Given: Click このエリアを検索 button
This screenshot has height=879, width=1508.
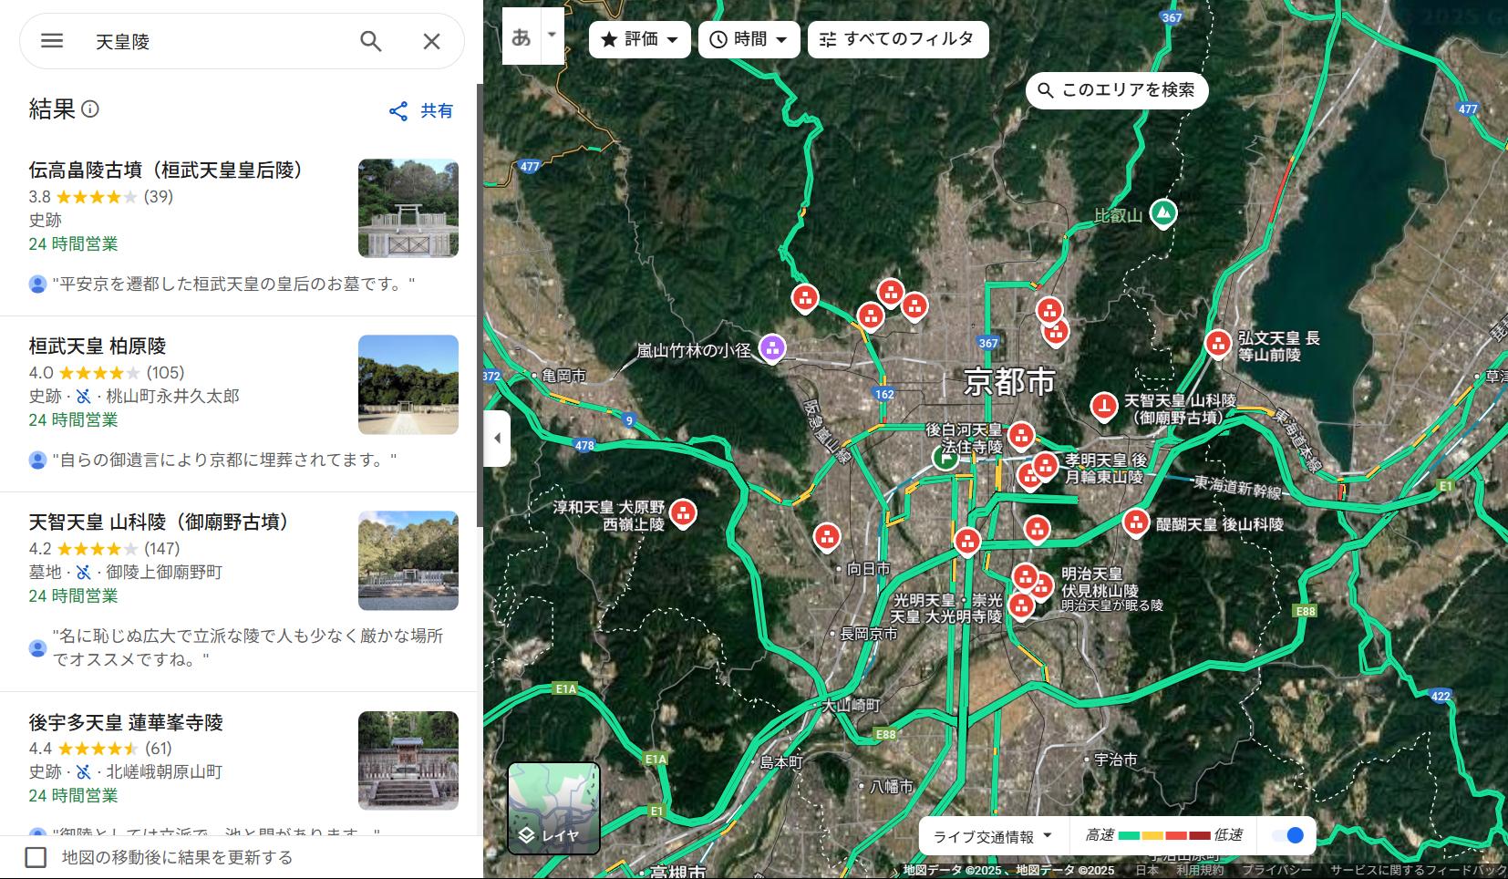Looking at the screenshot, I should pyautogui.click(x=1117, y=90).
